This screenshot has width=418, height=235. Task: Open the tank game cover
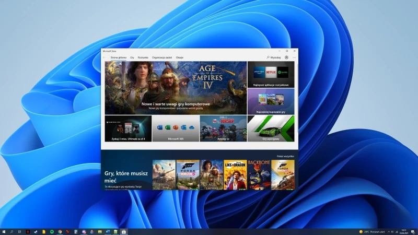[164, 175]
